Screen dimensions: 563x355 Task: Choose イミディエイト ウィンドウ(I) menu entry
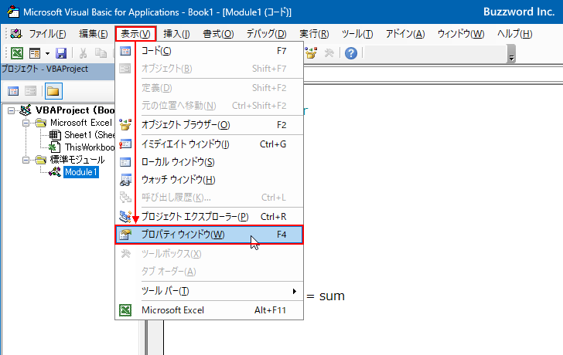click(210, 144)
